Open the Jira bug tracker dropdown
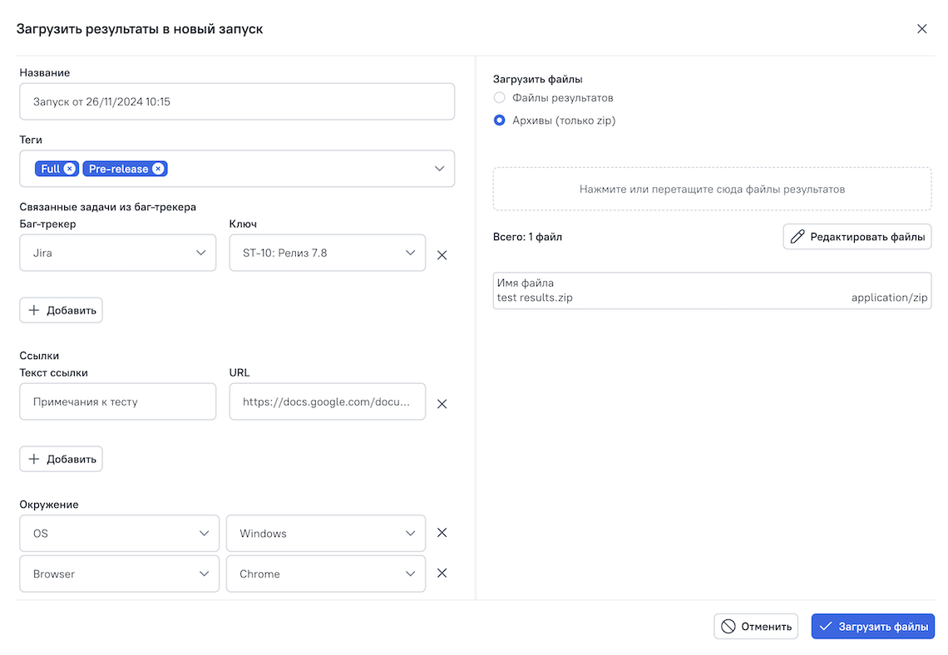Viewport: 948px width, 655px height. click(117, 253)
